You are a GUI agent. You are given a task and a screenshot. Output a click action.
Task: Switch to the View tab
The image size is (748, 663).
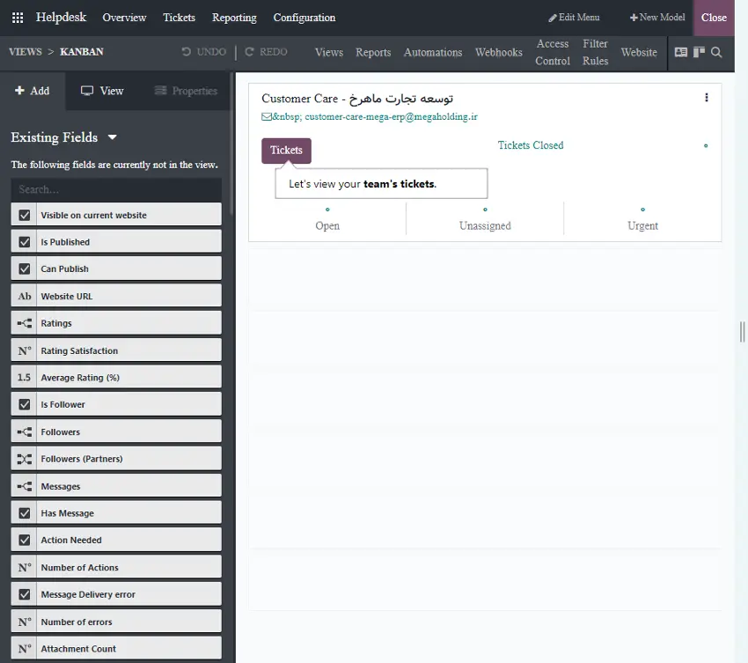click(x=102, y=91)
